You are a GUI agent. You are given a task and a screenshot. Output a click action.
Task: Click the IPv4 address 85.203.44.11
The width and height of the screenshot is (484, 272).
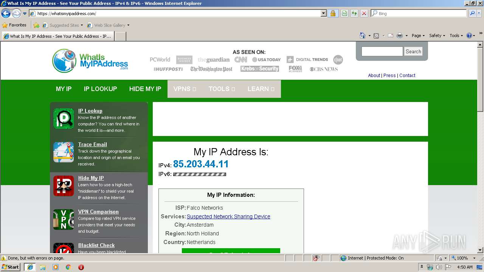(x=201, y=164)
